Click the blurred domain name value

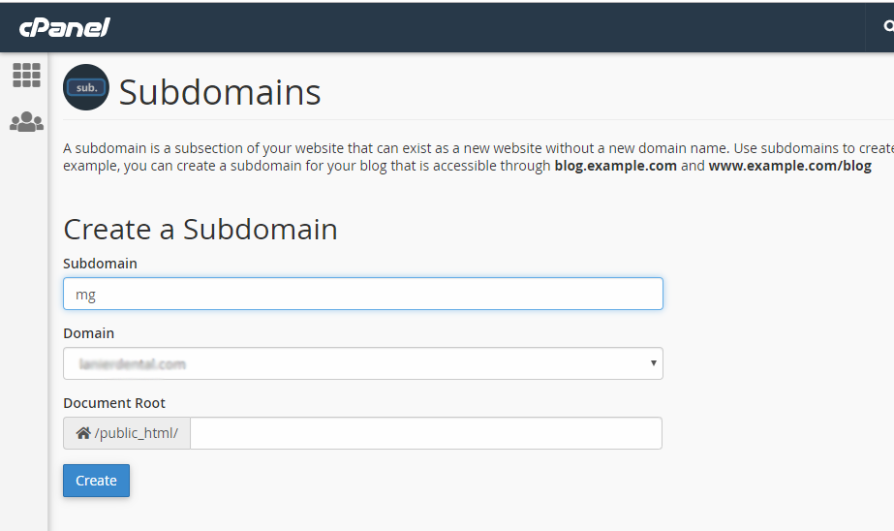point(133,364)
